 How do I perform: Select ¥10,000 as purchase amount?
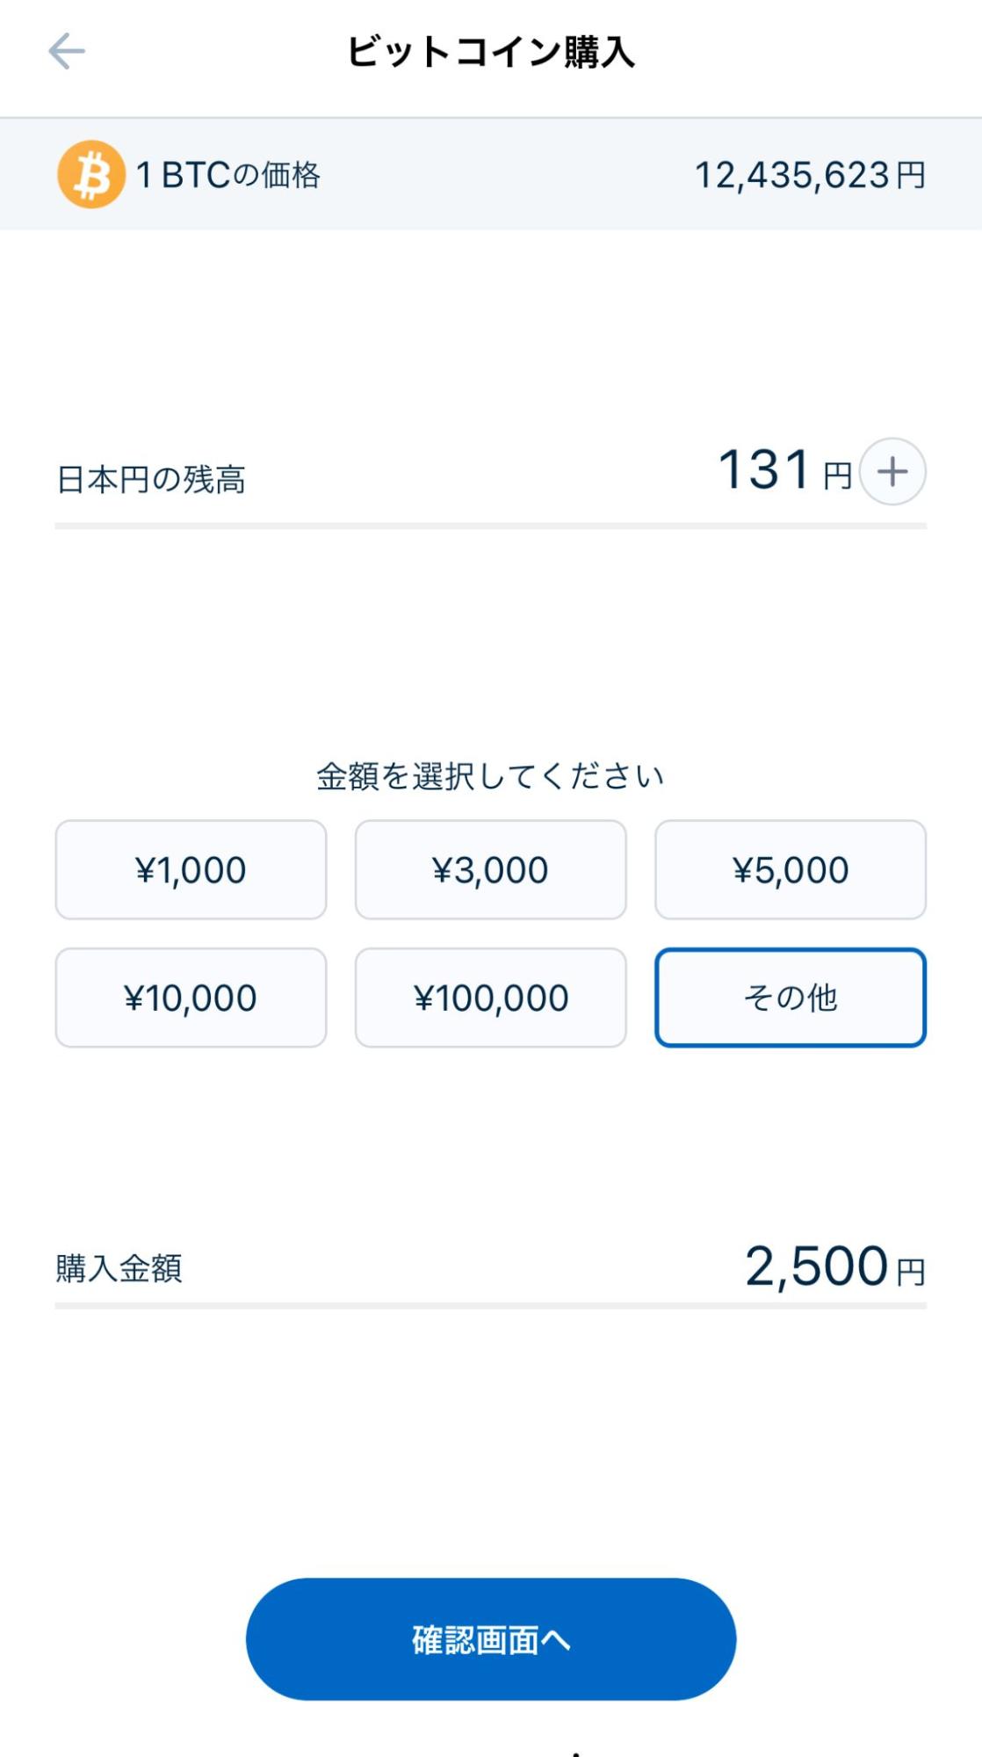(191, 998)
